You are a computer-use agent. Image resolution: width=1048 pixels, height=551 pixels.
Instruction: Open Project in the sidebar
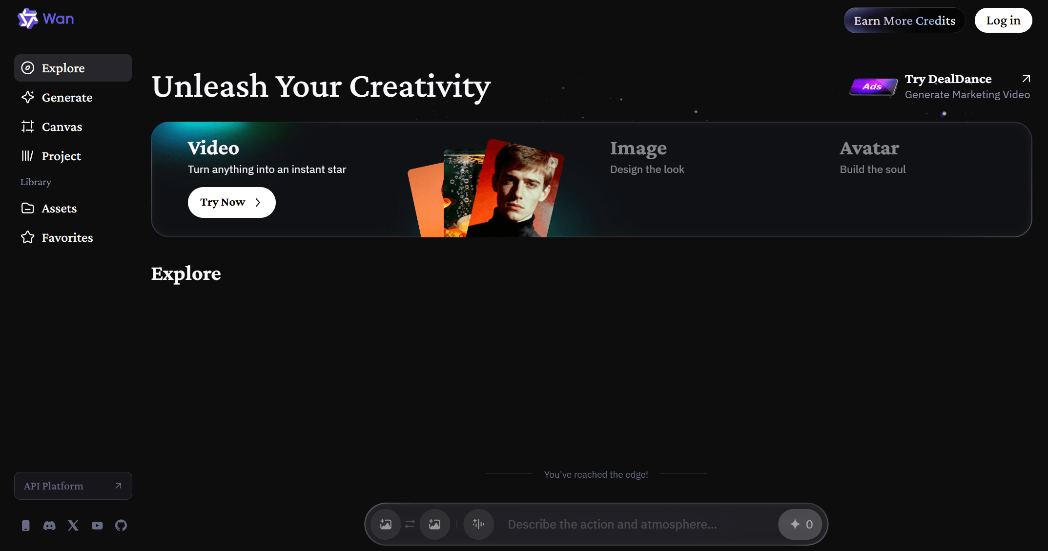click(x=61, y=156)
